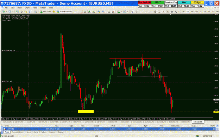Expand the new chart dropdown arrow
Image resolution: width=220 pixels, height=138 pixels.
[6, 12]
